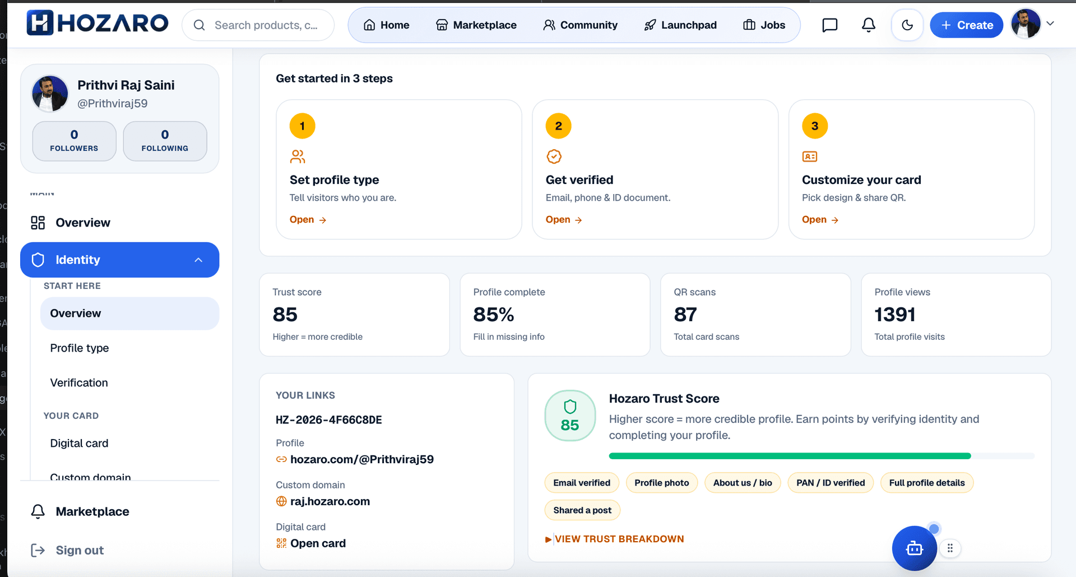Click the About us / bio chip
The height and width of the screenshot is (577, 1076).
(x=743, y=483)
